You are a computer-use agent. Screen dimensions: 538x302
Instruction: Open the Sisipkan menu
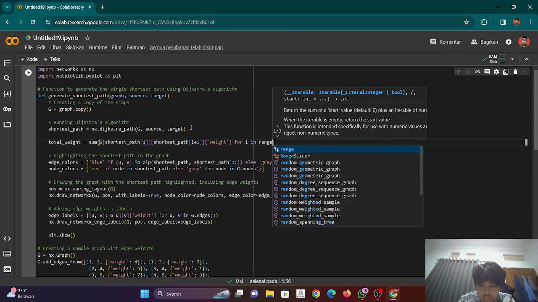(75, 47)
